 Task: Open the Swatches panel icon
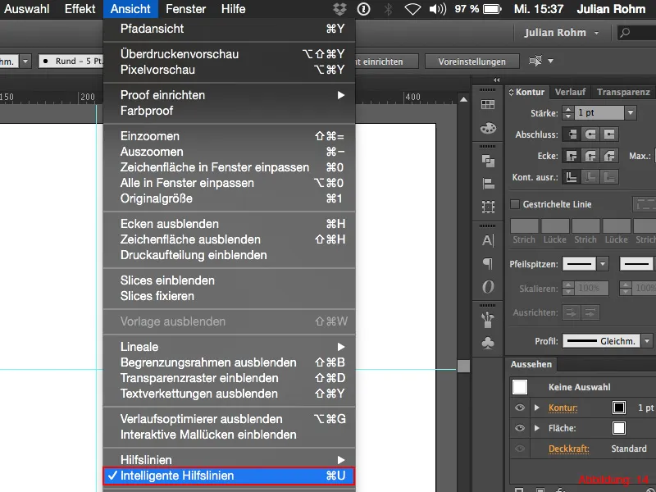click(x=488, y=105)
